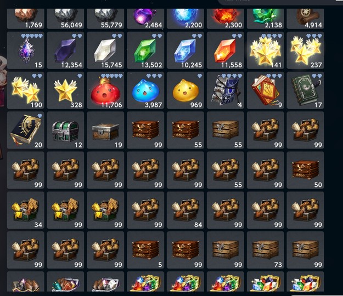Screen dimensions: 343x296
Task: Click the star cluster item with 141
Action: (265, 50)
